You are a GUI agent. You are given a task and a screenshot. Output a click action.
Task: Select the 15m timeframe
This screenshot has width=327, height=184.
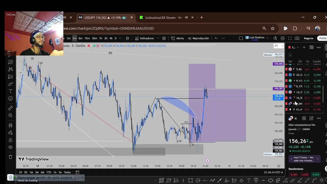tap(87, 38)
